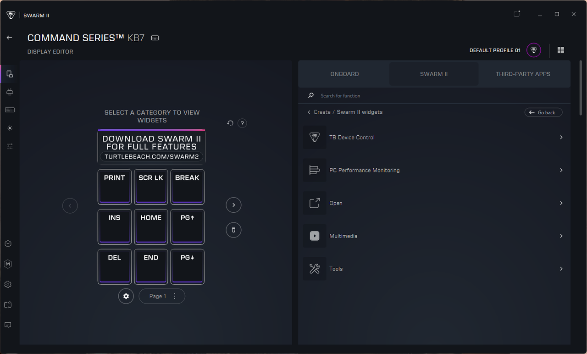Click the small rounded-square icon left of minimize

[x=517, y=14]
